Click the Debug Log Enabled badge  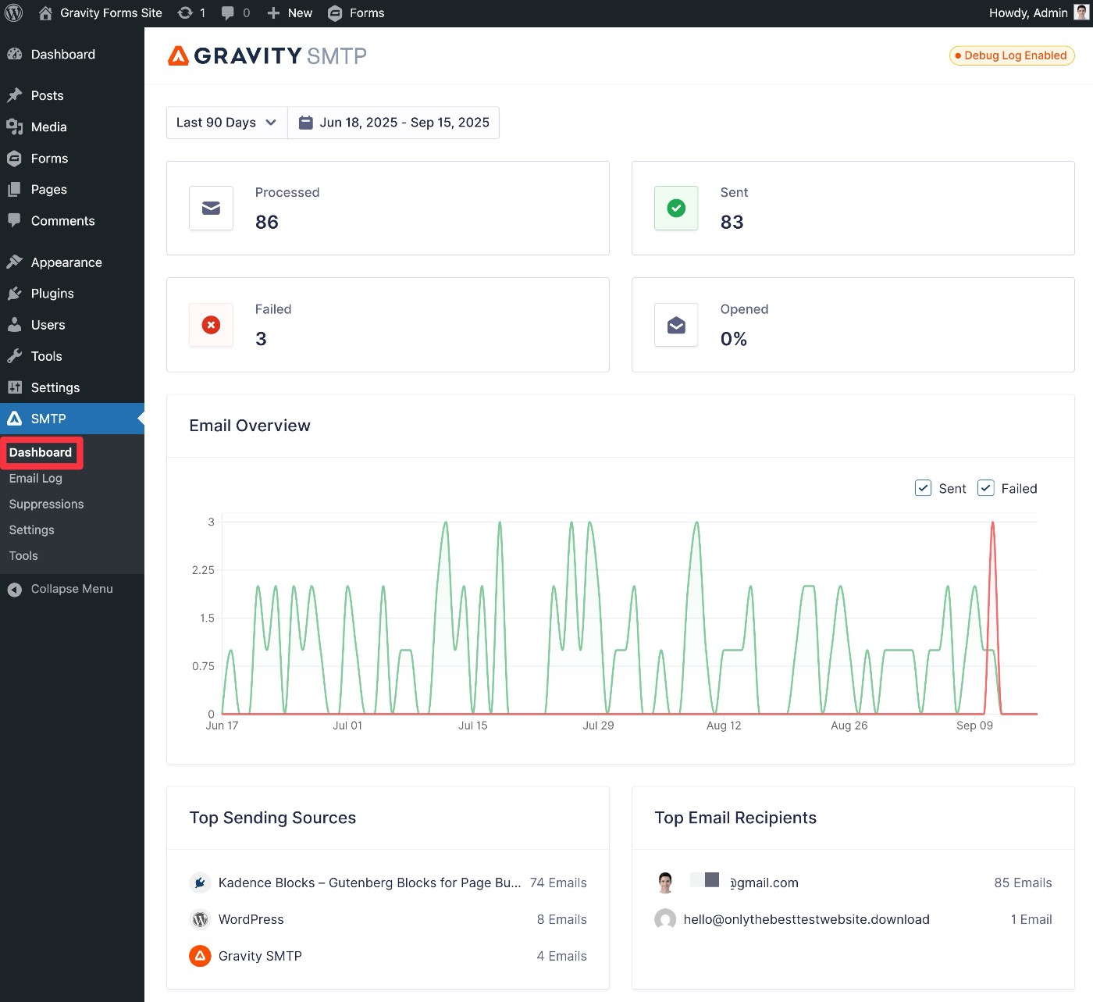coord(1011,55)
